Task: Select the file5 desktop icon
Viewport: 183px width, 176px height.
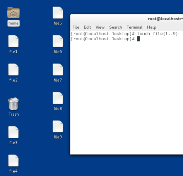Action: (58, 13)
